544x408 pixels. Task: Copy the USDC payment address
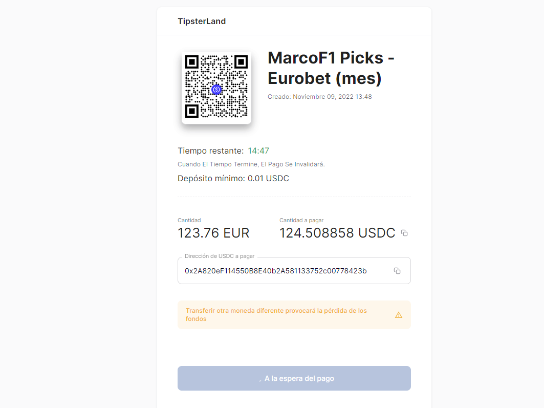[x=397, y=271]
